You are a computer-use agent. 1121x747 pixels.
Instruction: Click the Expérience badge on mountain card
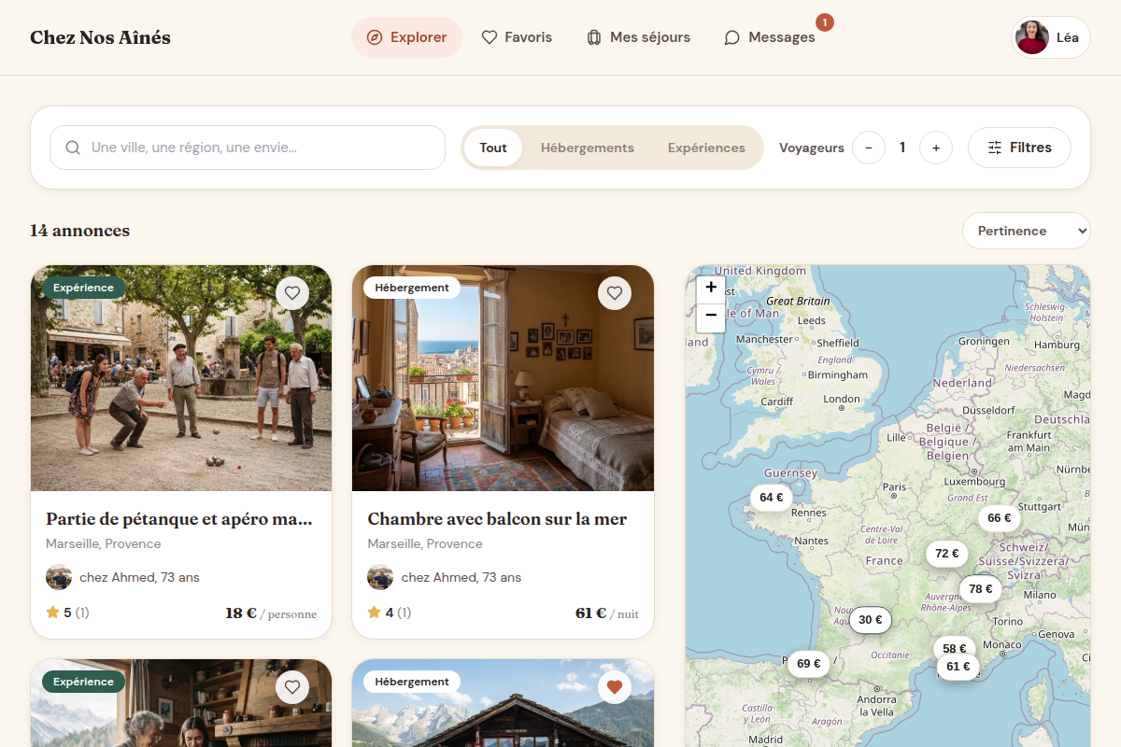pos(83,682)
